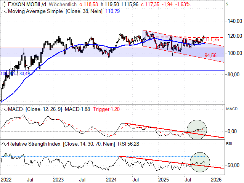
Task: Click the high value h 119,50
Action: pos(110,4)
